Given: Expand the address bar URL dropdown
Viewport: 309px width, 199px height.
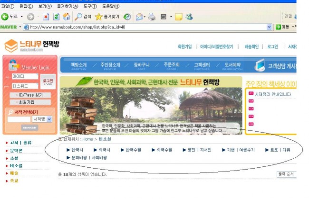Looking at the screenshot, I should point(270,27).
